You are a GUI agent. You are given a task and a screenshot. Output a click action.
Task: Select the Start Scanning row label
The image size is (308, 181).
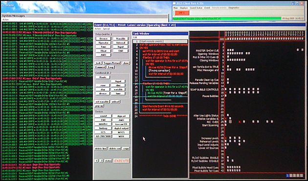pyautogui.click(x=210, y=125)
